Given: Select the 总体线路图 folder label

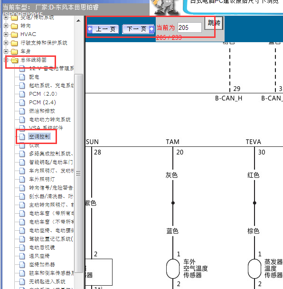Looking at the screenshot, I should pyautogui.click(x=33, y=60).
